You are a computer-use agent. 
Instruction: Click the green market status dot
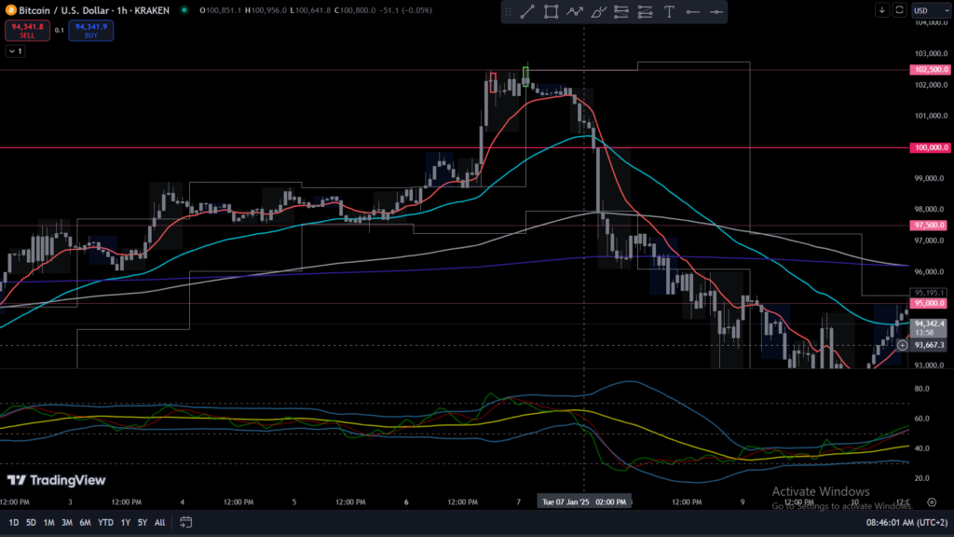(x=184, y=10)
